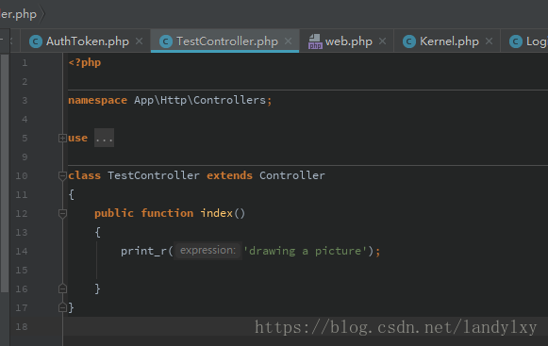
Task: Click the fold end marker on line 17
Action: coord(62,307)
